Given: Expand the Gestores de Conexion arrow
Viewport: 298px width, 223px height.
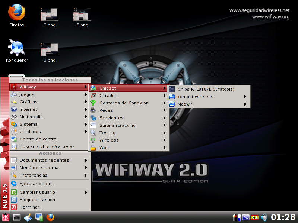Looking at the screenshot, I should pos(164,103).
